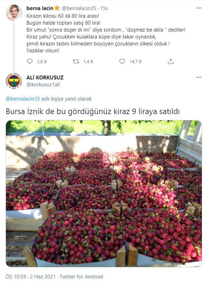View the 14,7 B likes count
This screenshot has width=206, height=284.
click(x=135, y=62)
